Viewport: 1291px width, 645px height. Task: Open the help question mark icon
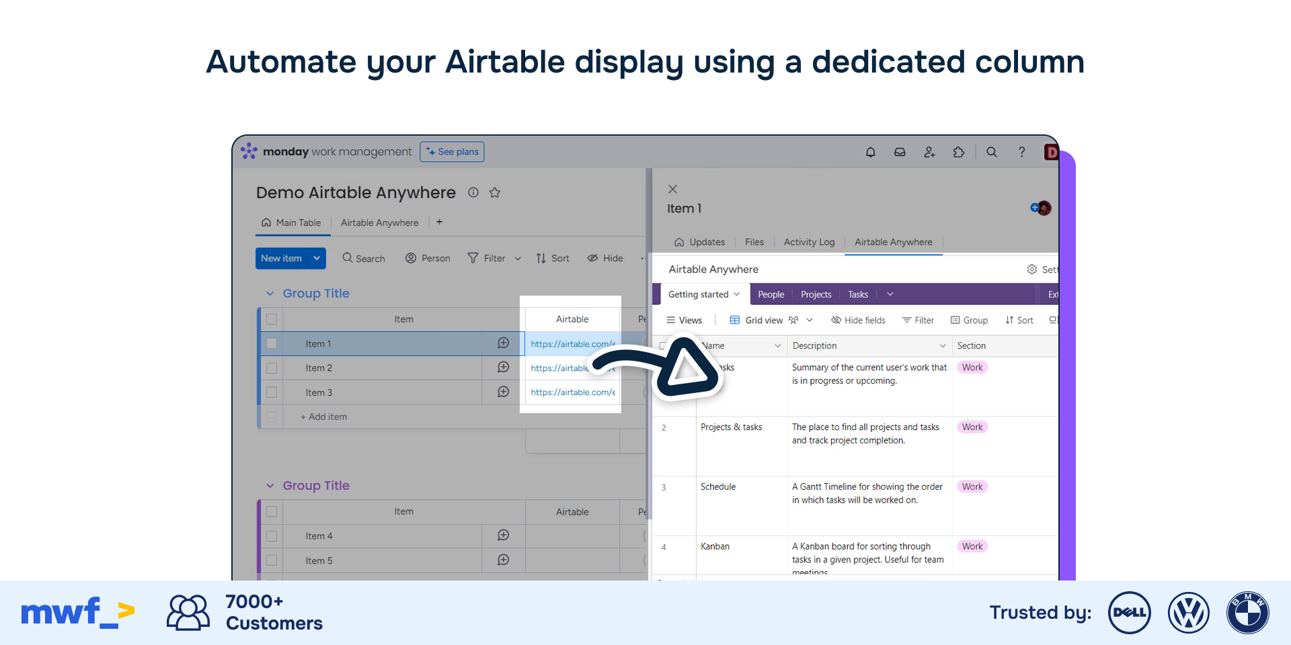tap(1021, 152)
